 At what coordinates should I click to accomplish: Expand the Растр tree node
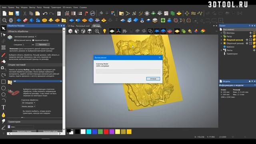coord(221,36)
